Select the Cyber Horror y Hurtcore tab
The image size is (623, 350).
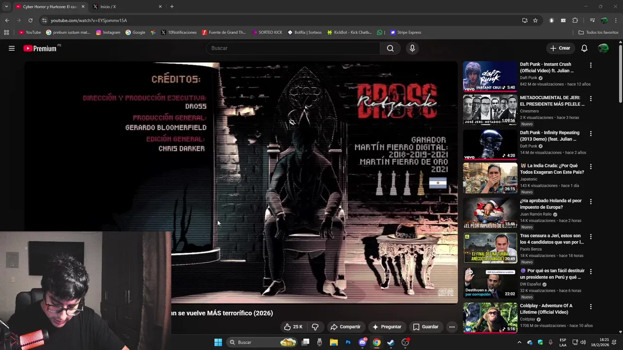(x=50, y=6)
